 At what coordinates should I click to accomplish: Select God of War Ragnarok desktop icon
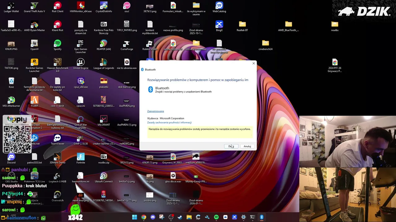click(x=81, y=122)
